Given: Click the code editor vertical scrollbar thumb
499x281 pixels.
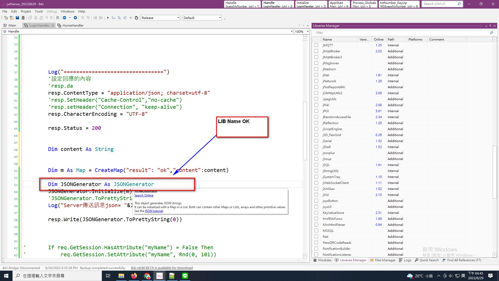Looking at the screenshot, I should pos(305,131).
